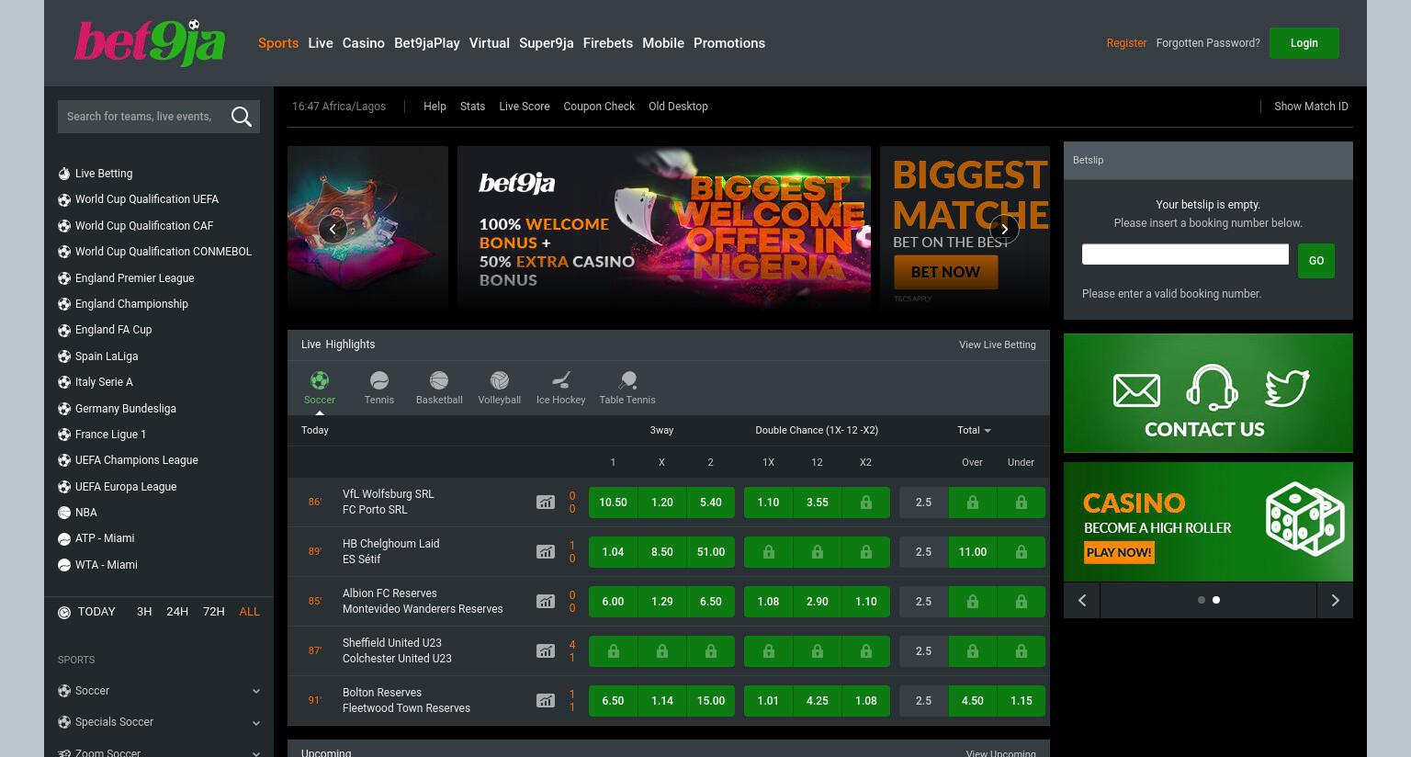Select the Volleyball sport icon
The image size is (1411, 757).
point(500,380)
